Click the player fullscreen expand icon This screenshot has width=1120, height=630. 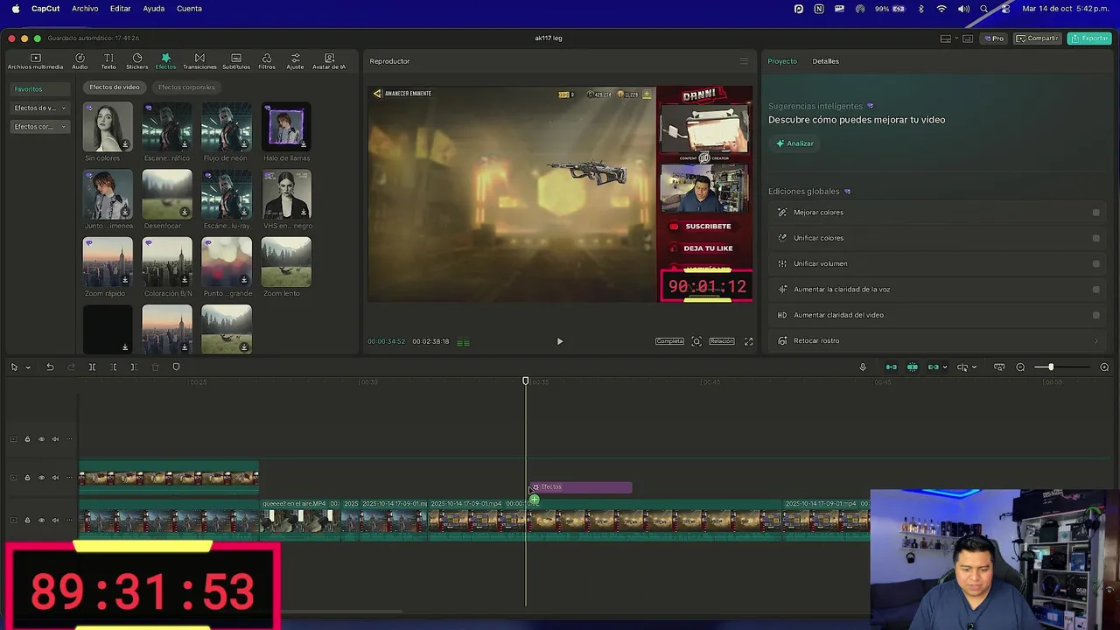(x=748, y=341)
